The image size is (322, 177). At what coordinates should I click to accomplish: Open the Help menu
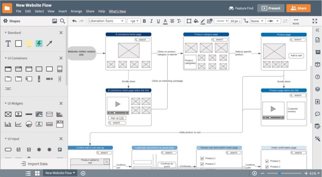(x=102, y=11)
